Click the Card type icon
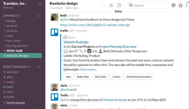The image size is (189, 109). tap(65, 37)
